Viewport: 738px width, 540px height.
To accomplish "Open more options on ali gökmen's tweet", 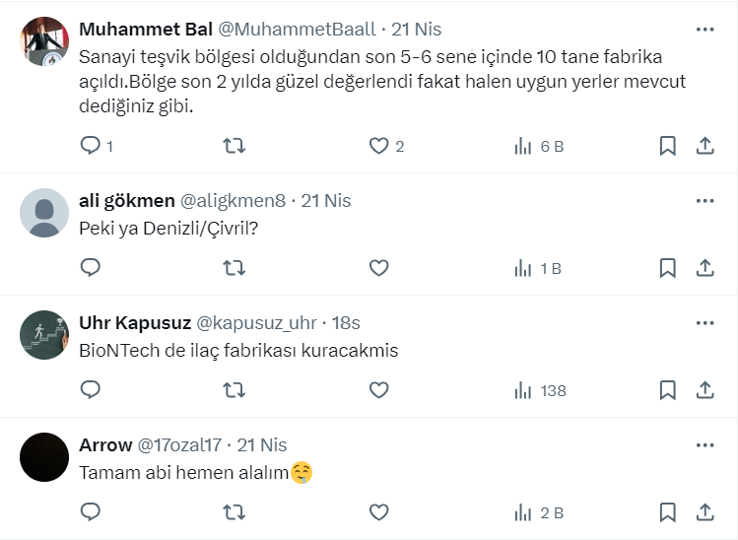I will (x=704, y=200).
